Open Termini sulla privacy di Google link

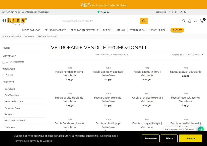point(33,141)
